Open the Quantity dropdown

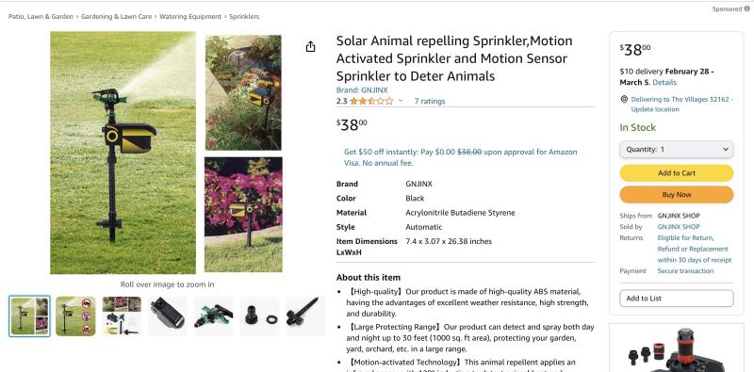point(677,150)
